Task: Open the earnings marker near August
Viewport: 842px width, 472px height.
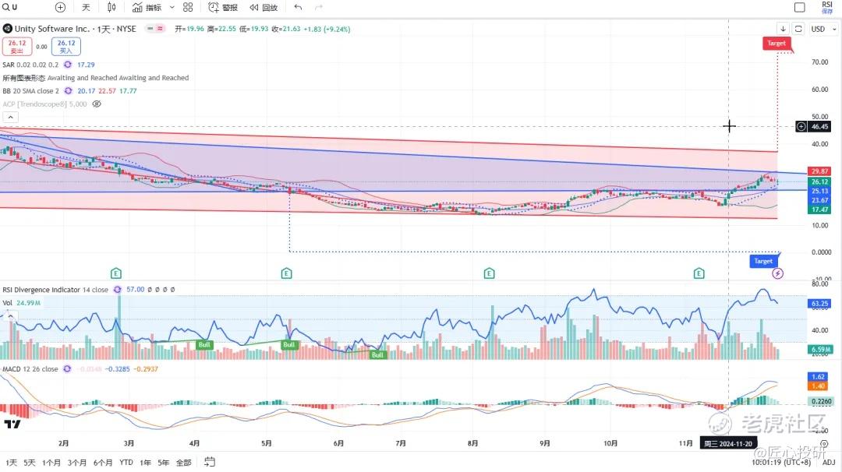Action: 489,273
